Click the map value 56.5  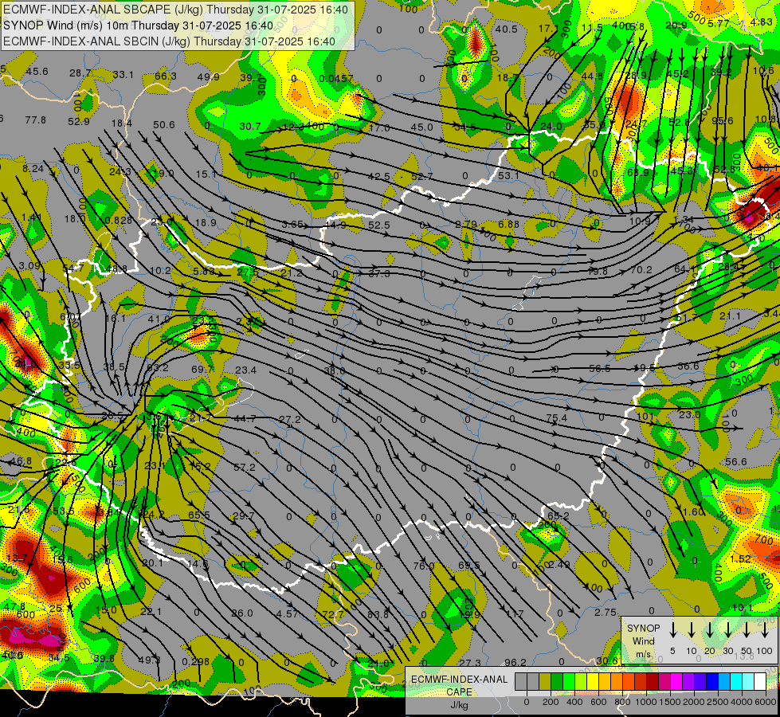point(599,368)
